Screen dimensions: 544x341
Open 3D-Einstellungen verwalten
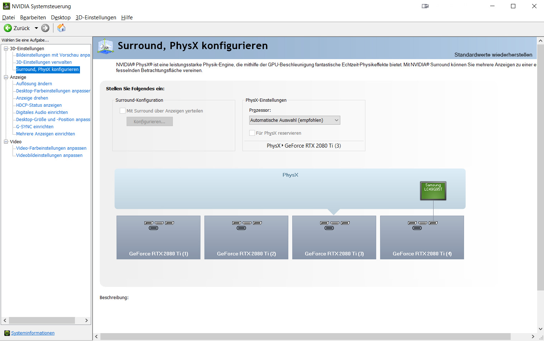(44, 62)
